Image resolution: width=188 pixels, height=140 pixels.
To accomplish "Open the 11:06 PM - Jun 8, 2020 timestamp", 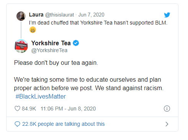I will [68, 109].
